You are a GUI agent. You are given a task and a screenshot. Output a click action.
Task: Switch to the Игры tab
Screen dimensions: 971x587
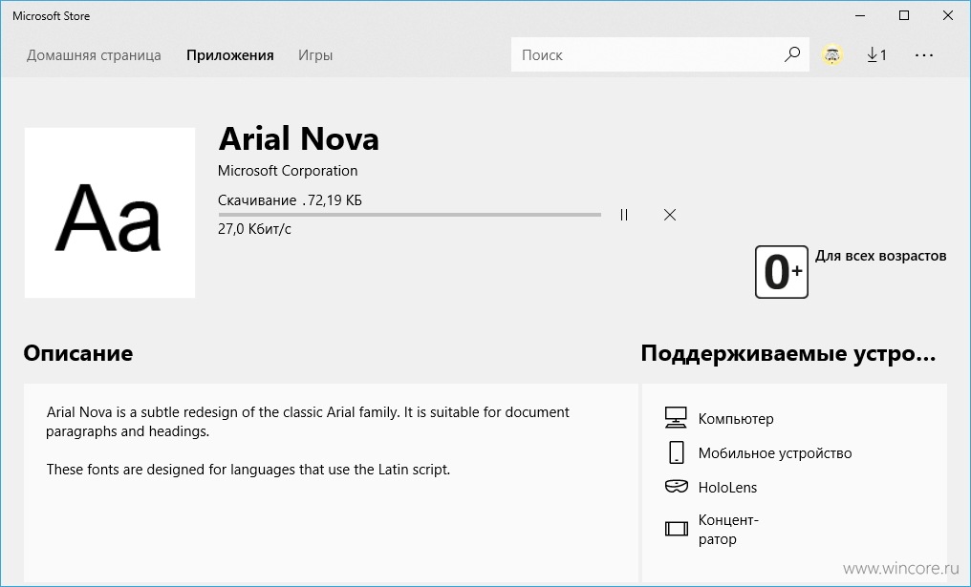click(315, 55)
